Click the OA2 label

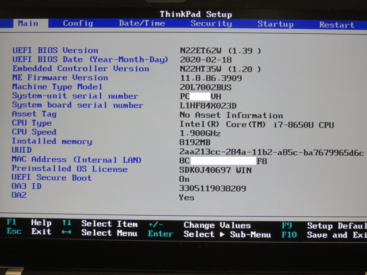[19, 195]
